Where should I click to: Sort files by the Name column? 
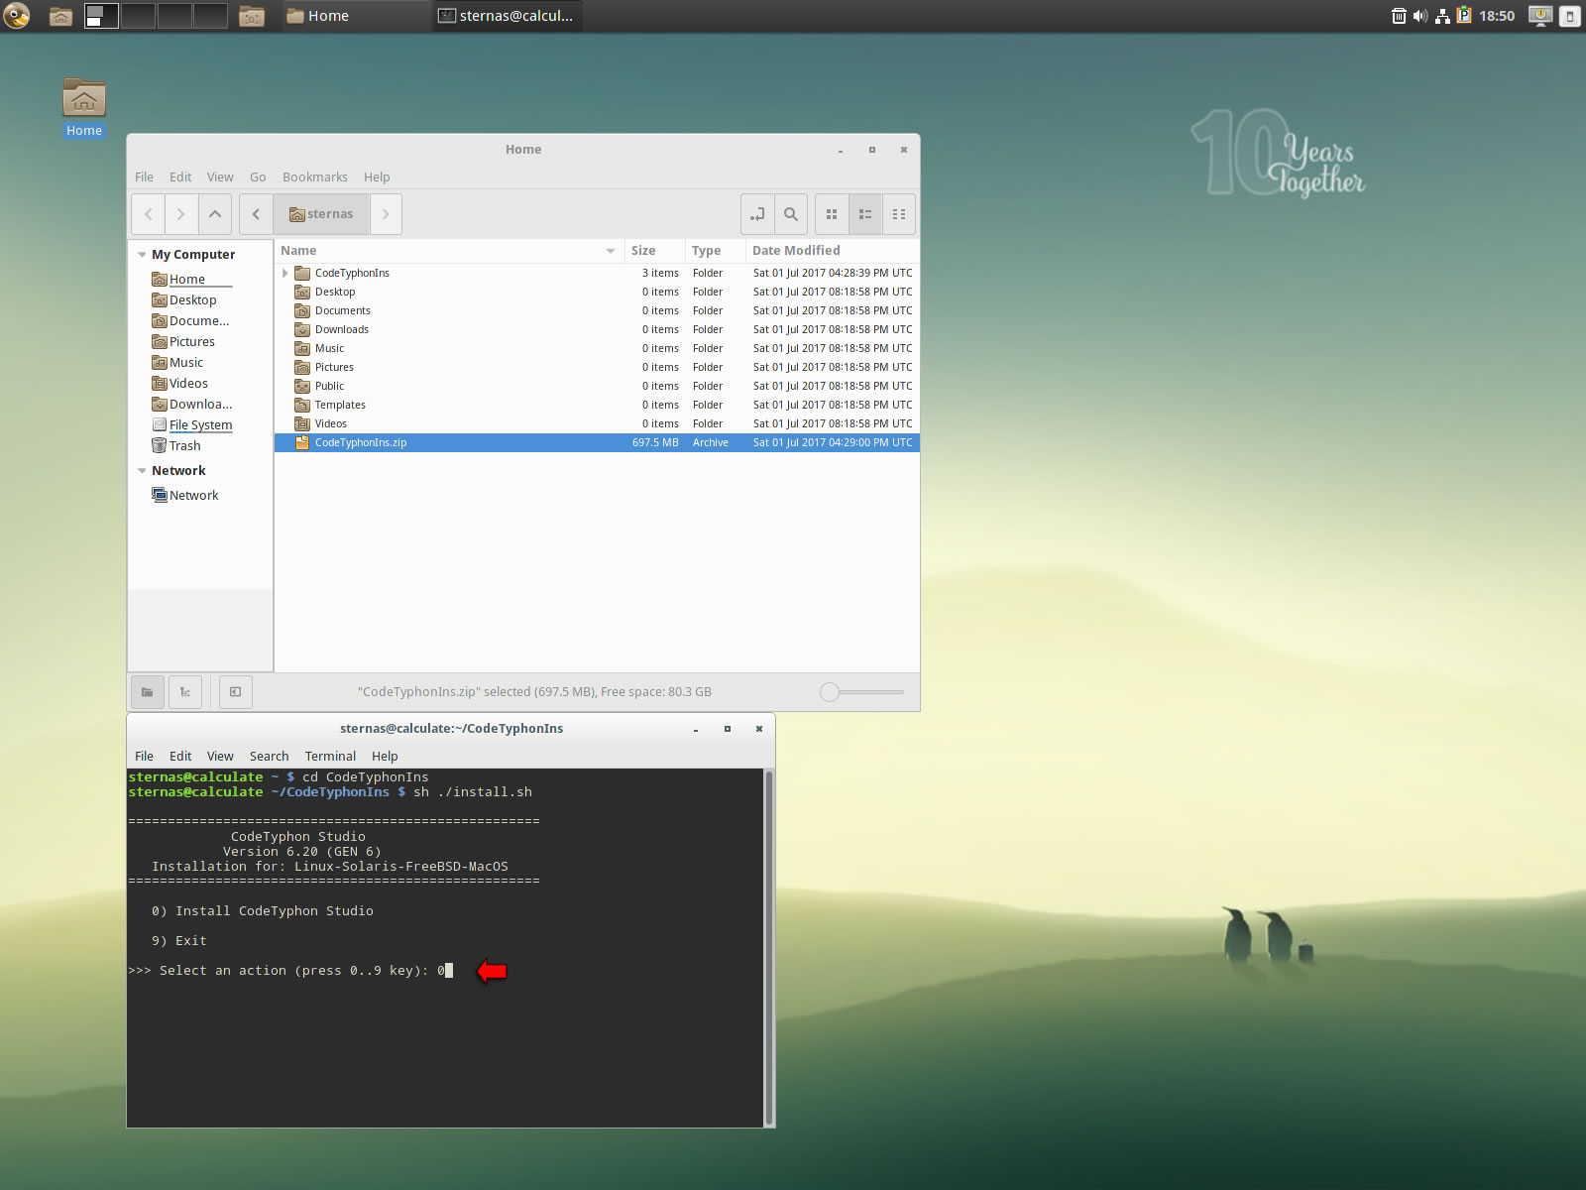click(448, 251)
